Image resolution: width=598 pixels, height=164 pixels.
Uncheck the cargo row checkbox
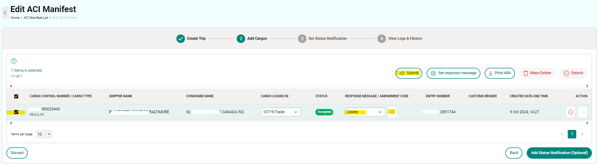(x=16, y=112)
